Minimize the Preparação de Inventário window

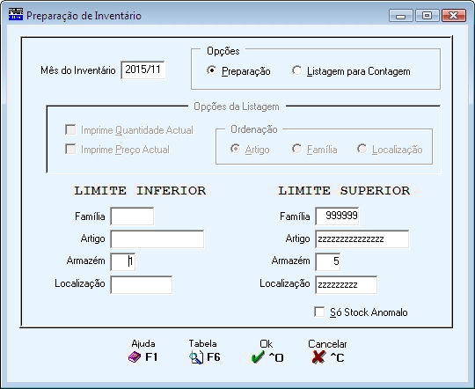pos(401,16)
